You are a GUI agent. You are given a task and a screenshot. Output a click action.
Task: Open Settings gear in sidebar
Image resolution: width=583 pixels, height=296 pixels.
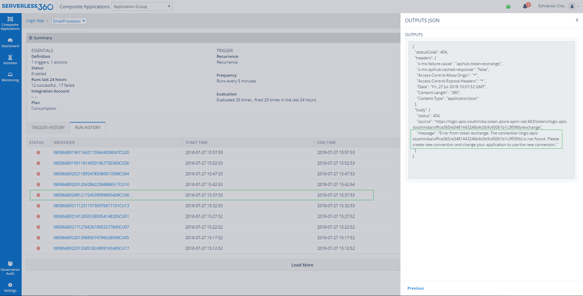click(10, 287)
